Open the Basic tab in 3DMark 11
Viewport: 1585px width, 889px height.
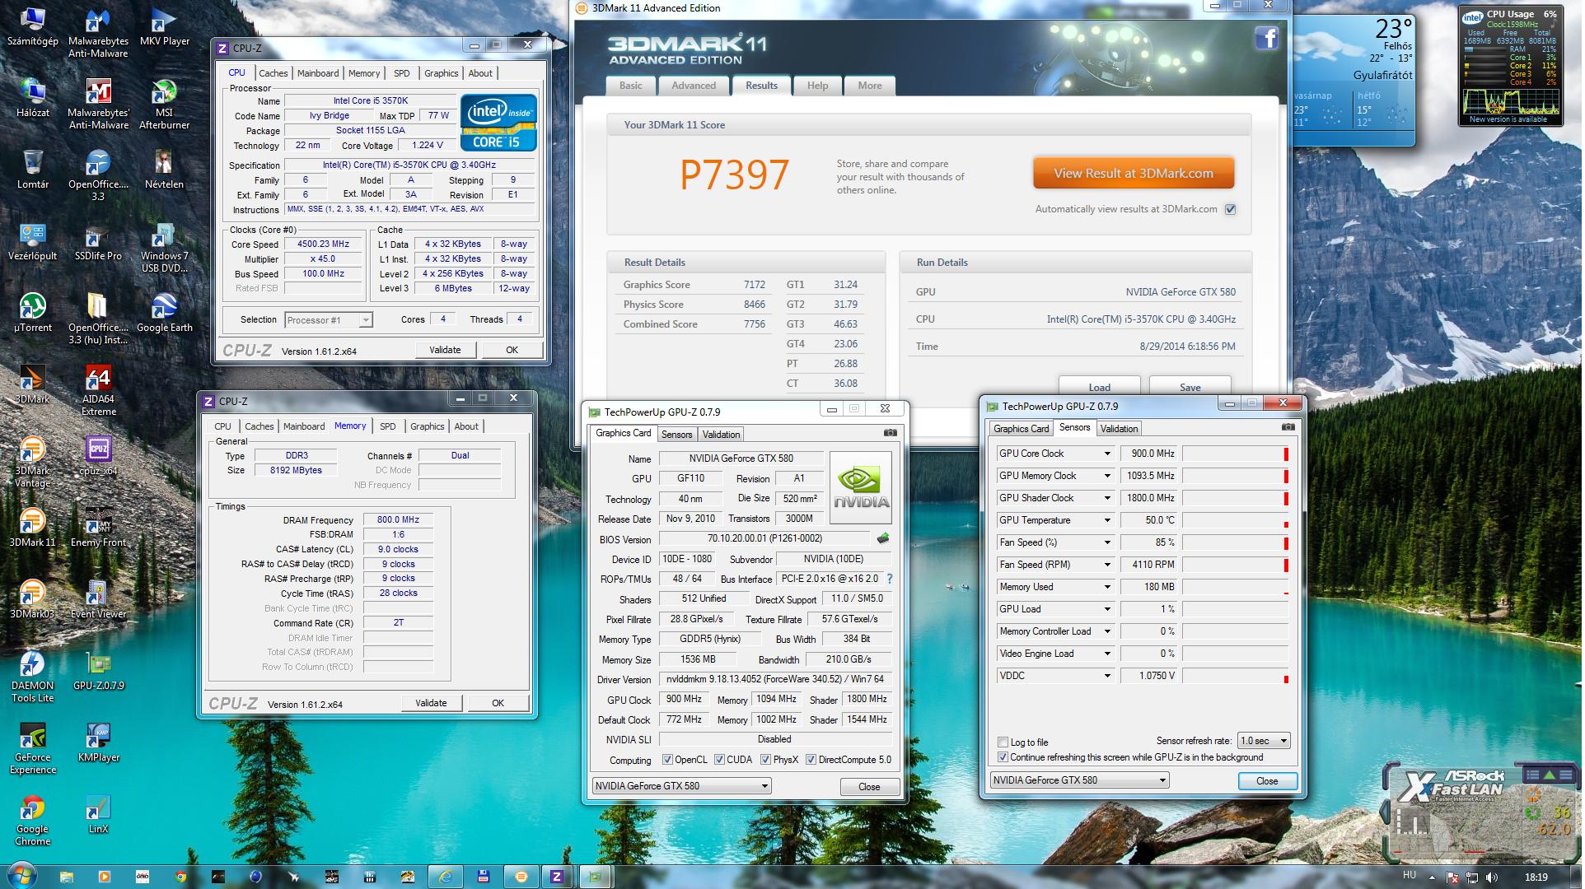[631, 86]
